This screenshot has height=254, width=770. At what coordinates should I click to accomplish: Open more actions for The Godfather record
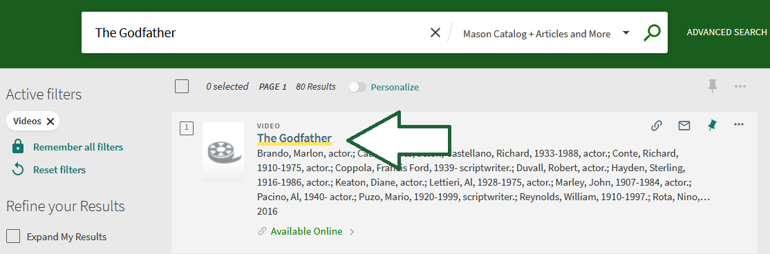click(739, 125)
